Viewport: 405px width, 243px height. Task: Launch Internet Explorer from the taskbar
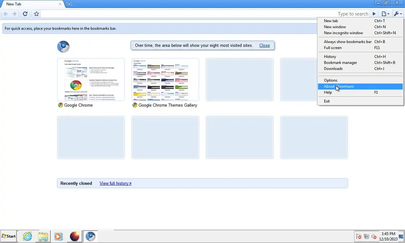(x=28, y=236)
